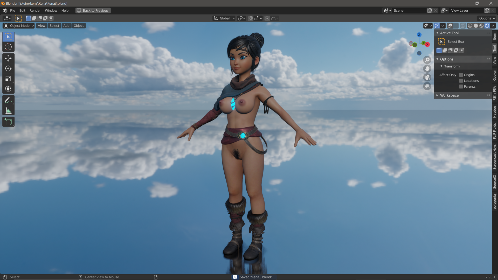Set selection mode to Invert in tool header
This screenshot has width=498, height=280.
[45, 18]
